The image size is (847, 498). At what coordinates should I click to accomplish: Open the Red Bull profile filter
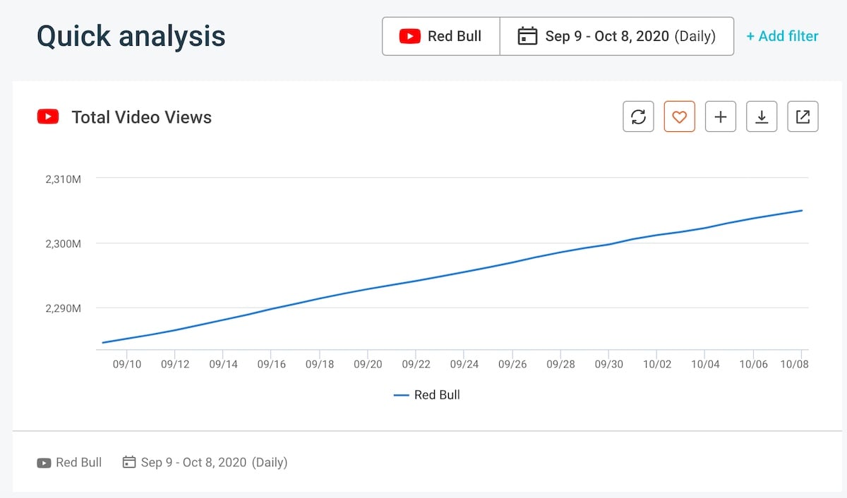pyautogui.click(x=441, y=36)
